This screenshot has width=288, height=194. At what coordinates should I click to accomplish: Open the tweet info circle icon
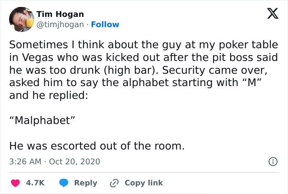coord(273,161)
